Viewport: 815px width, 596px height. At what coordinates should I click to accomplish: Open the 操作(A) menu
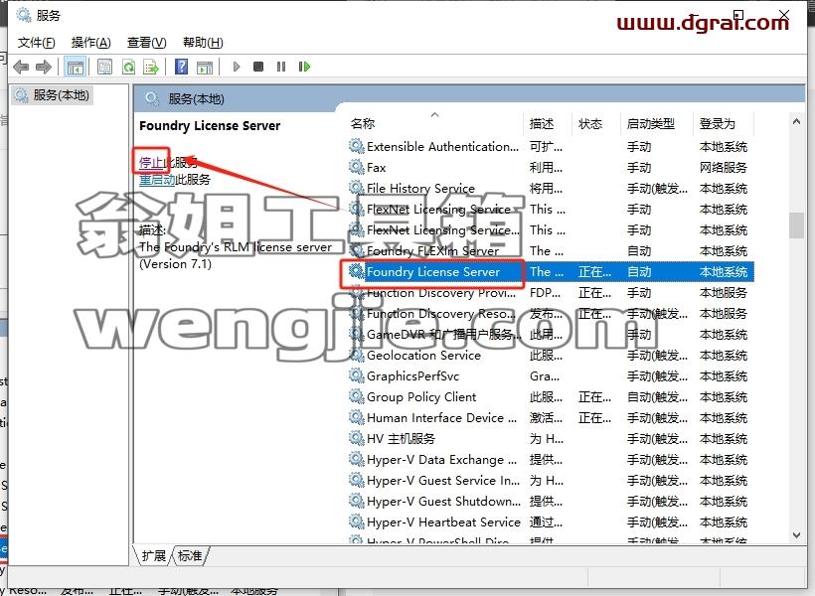click(91, 43)
